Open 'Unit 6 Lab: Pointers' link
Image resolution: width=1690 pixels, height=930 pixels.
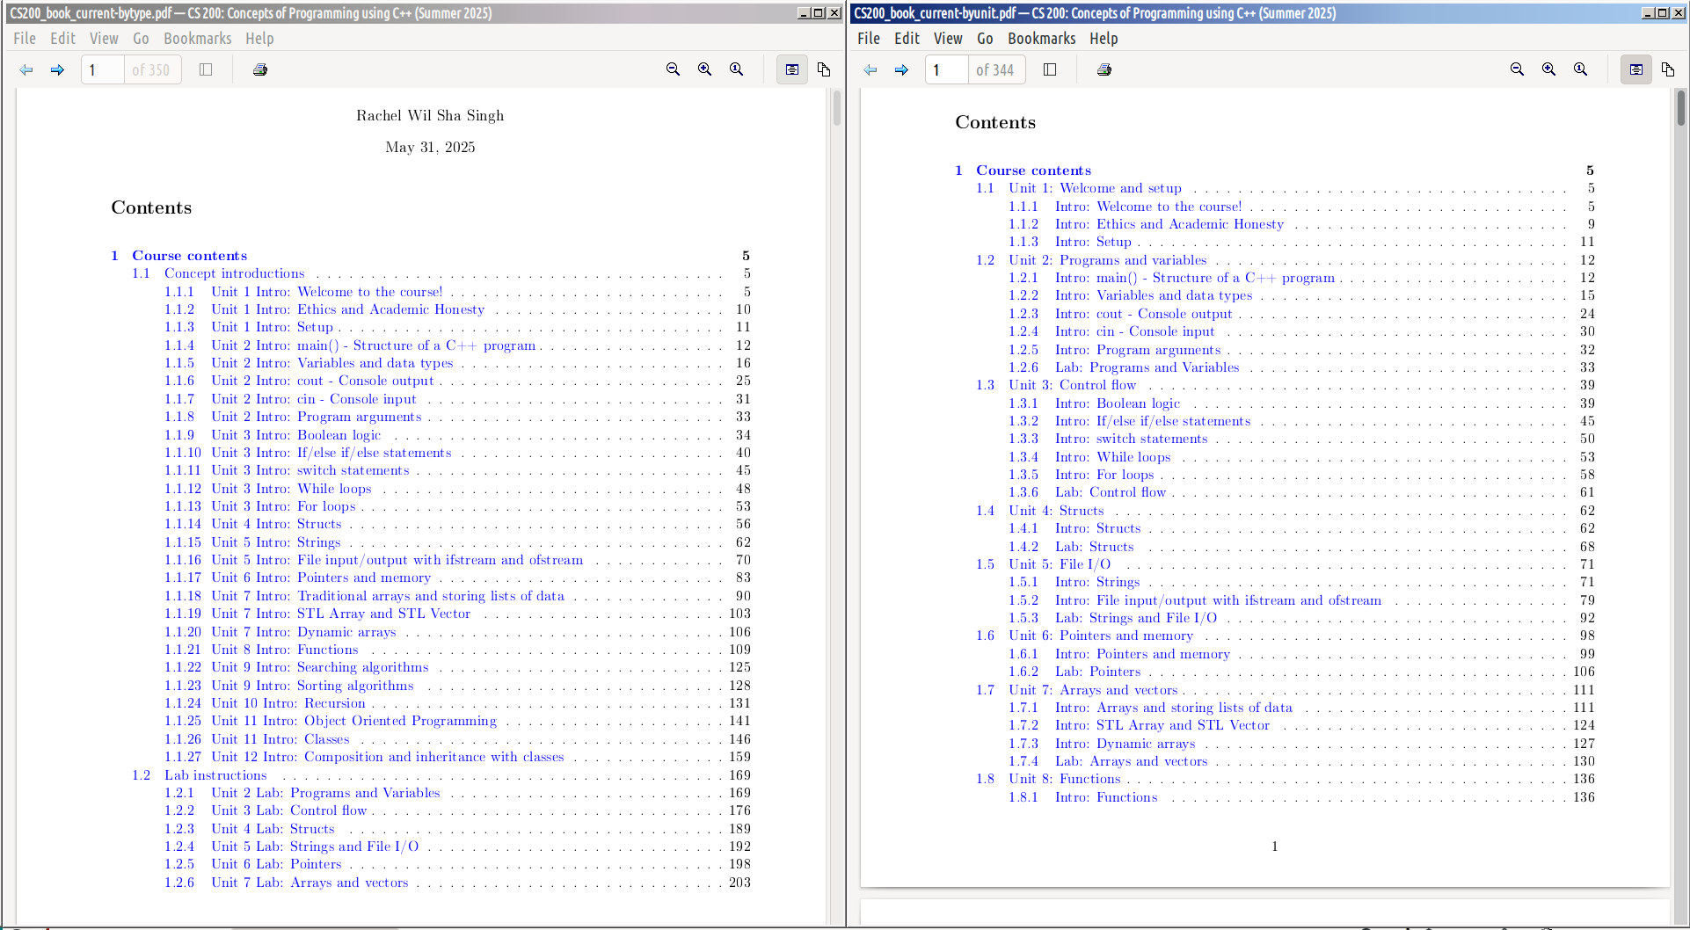coord(276,864)
